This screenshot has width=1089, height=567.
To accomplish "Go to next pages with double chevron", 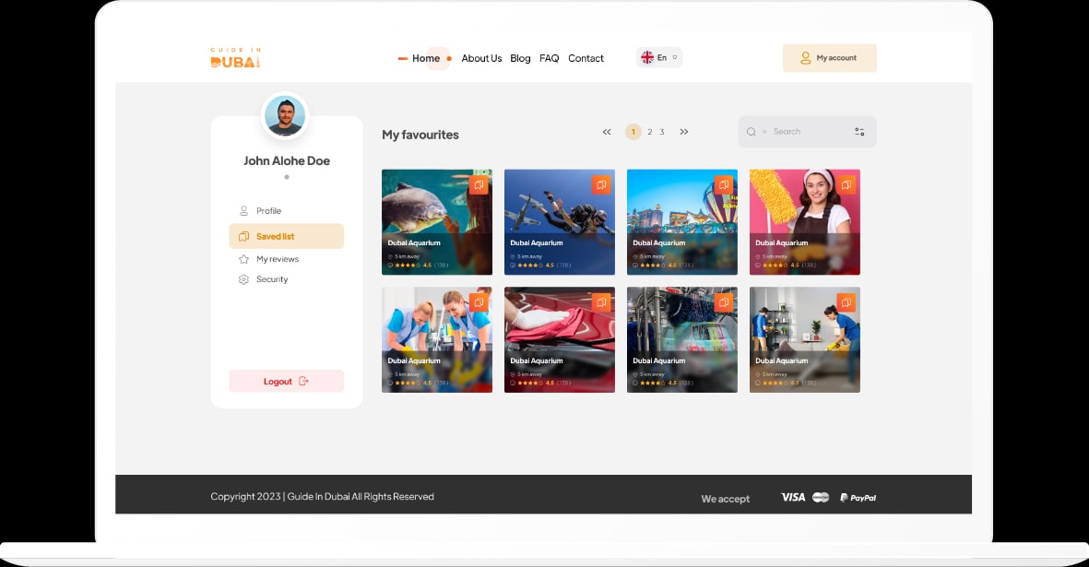I will point(684,132).
